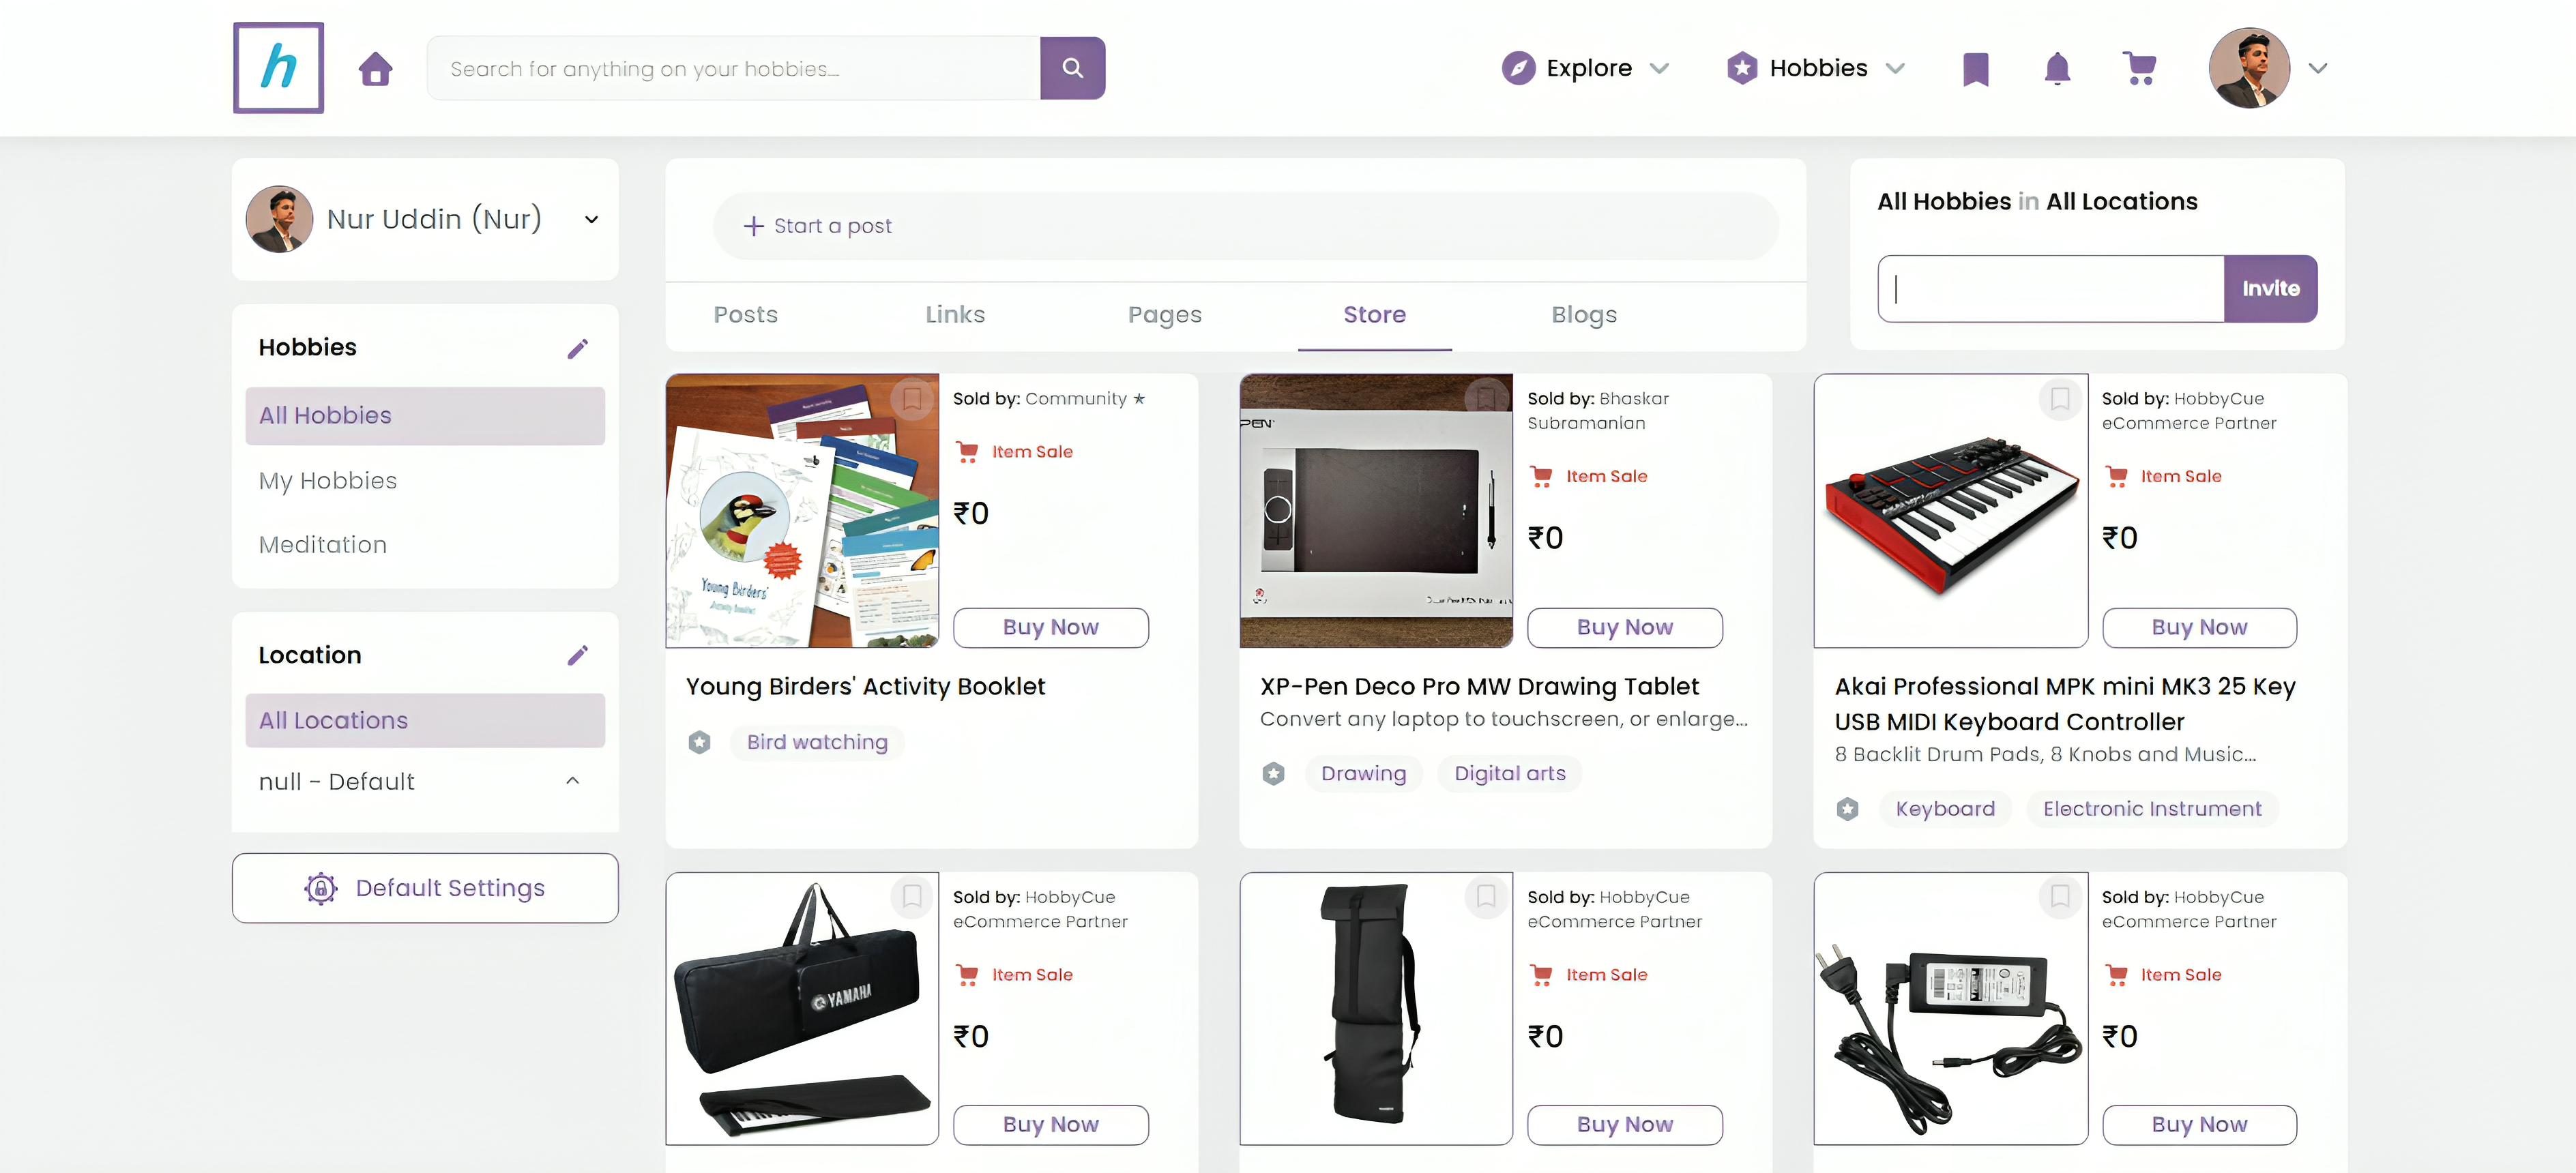The image size is (2576, 1173).
Task: Click hobby badge icon beside Keyboard tag
Action: pos(1847,809)
